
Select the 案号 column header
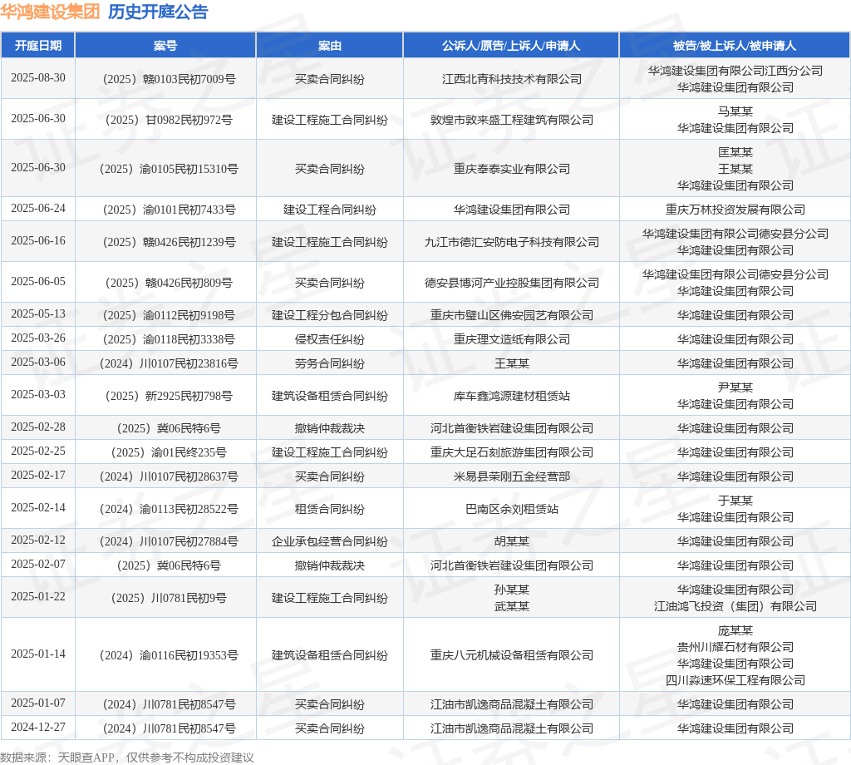click(165, 46)
